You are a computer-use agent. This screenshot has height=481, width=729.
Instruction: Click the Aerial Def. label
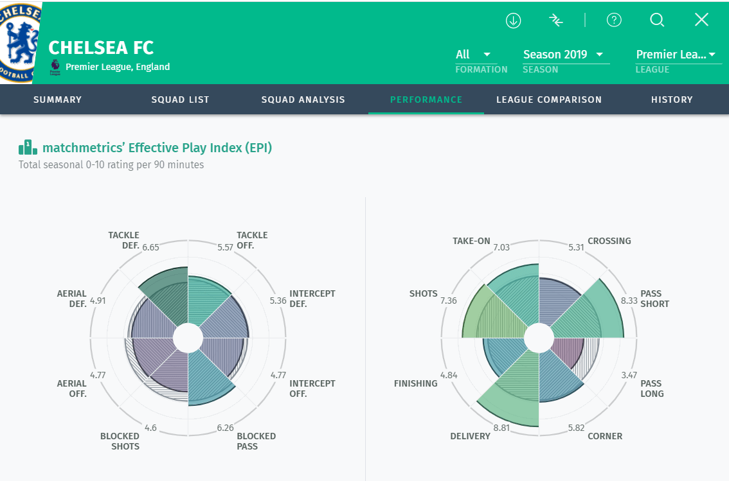71,299
